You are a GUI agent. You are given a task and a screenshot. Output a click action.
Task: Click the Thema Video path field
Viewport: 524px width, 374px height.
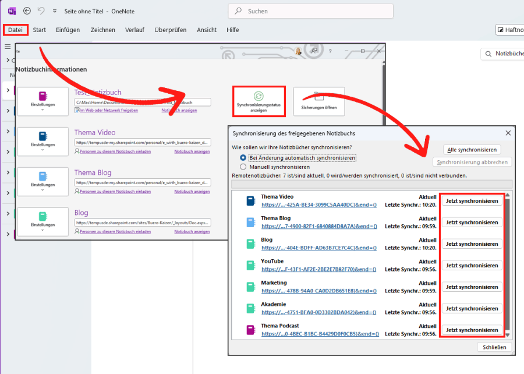point(143,142)
